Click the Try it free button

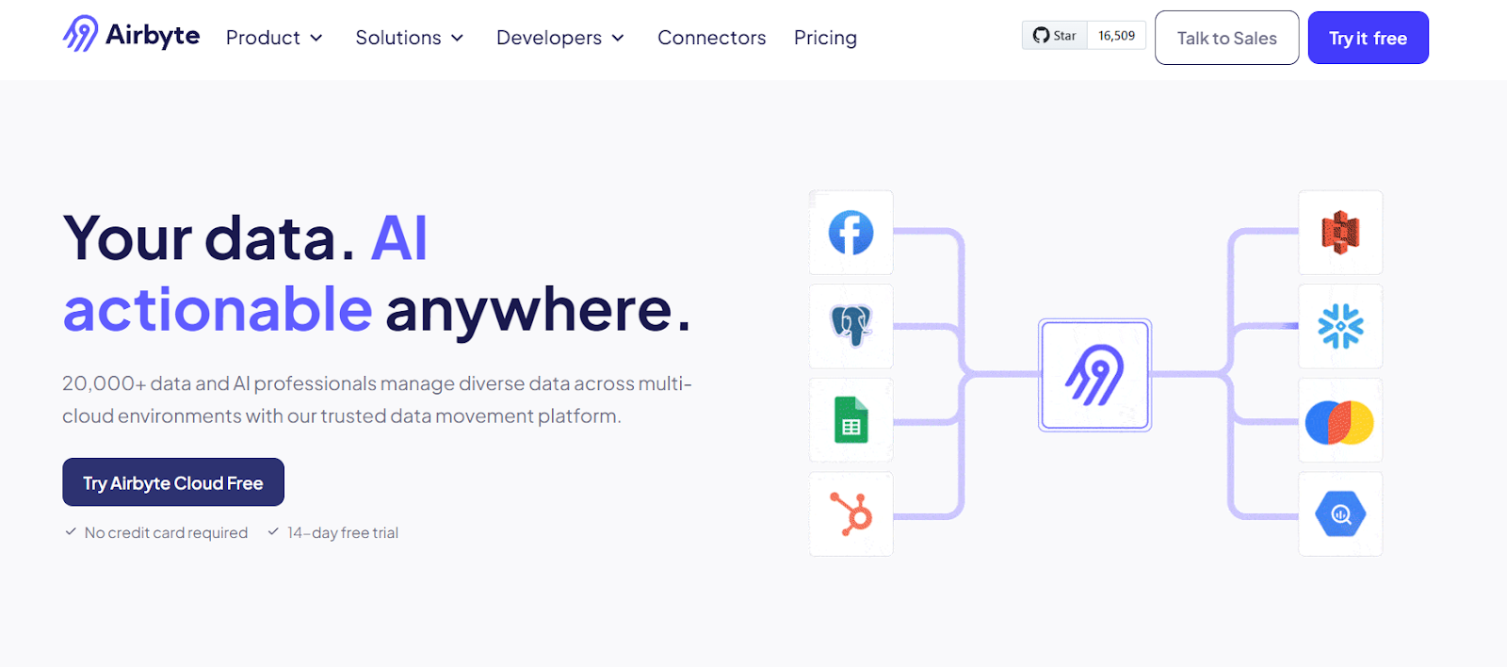1369,38
